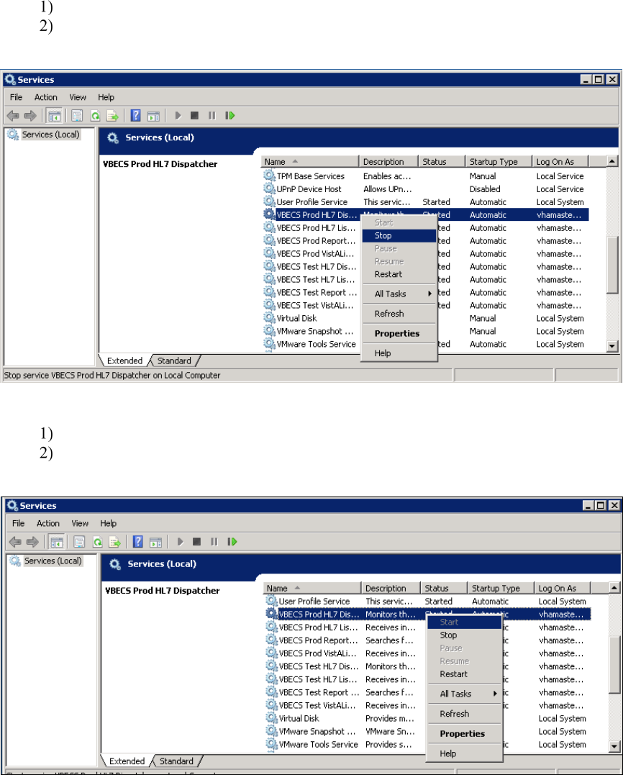623x775 pixels.
Task: Click Back arrow in upper Services window toolbar
Action: (x=13, y=116)
